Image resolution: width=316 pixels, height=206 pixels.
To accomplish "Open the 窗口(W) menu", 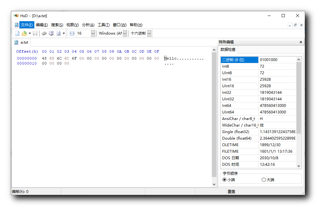I will (120, 25).
